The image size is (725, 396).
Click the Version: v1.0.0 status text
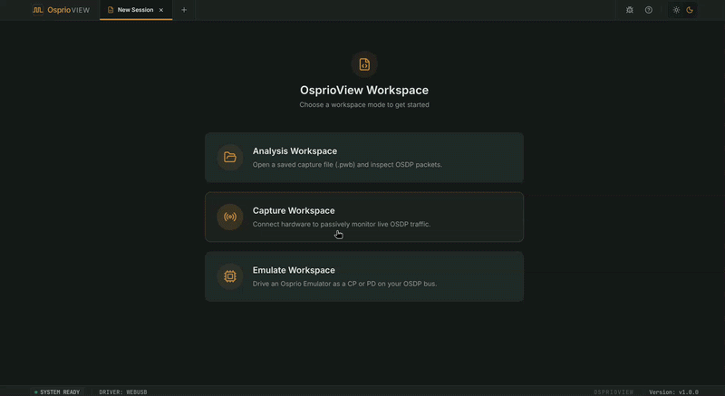point(673,391)
